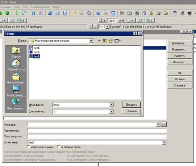Toggle the в полный экран checkbox
This screenshot has width=196, height=166.
pyautogui.click(x=59, y=147)
